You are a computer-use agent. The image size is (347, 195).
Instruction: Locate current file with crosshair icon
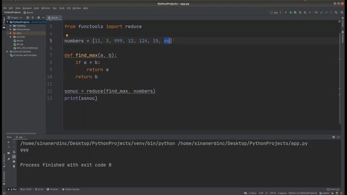28,18
